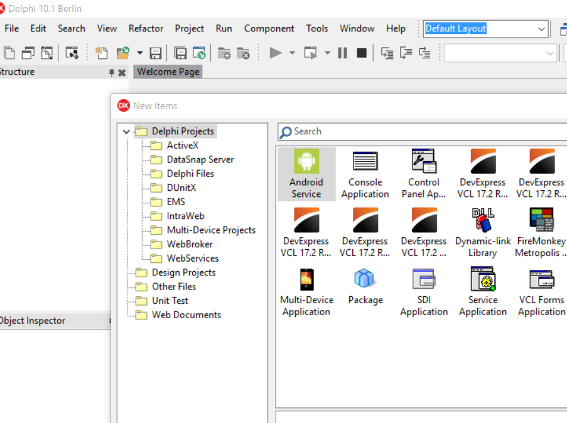Open the Default Layout dropdown
The height and width of the screenshot is (423, 567).
(541, 29)
